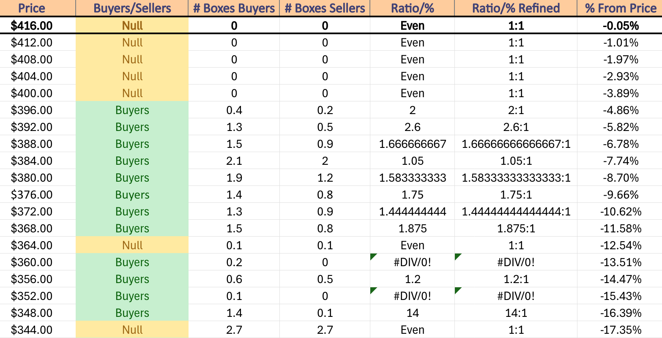Screen dimensions: 662x338
Task: Click the 2.1 buyers boxes cell
Action: tap(234, 161)
